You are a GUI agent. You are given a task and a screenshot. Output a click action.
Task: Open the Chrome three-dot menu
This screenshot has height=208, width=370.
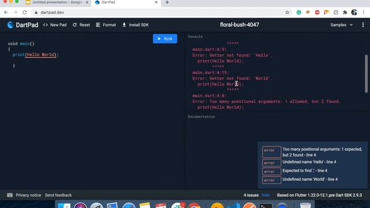tap(364, 12)
